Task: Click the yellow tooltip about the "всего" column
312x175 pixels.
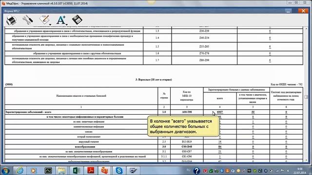Action: pyautogui.click(x=183, y=126)
